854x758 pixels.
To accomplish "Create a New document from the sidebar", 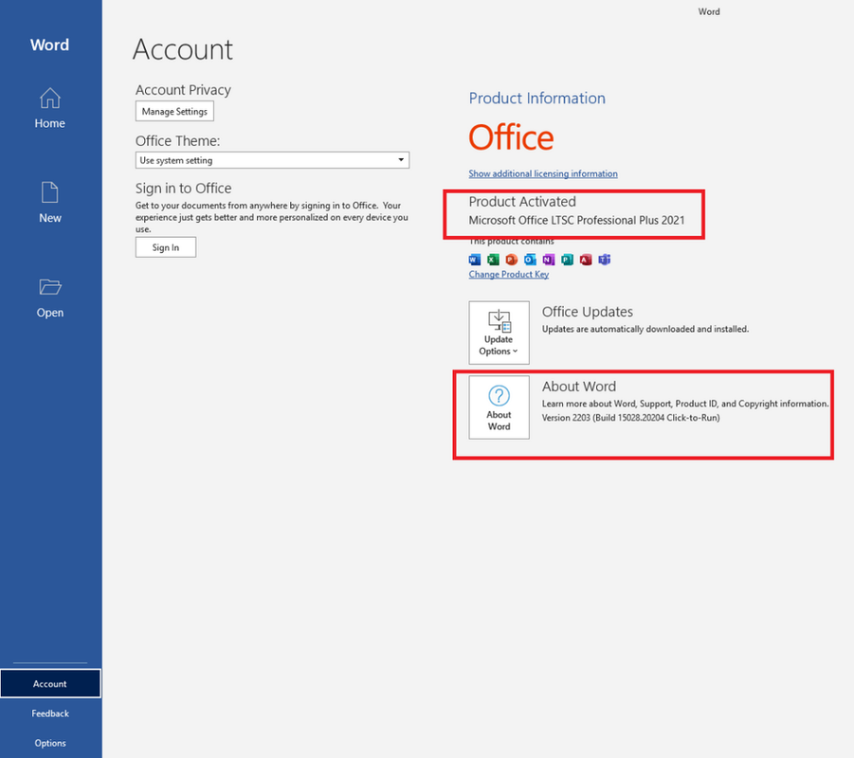I will pos(49,203).
